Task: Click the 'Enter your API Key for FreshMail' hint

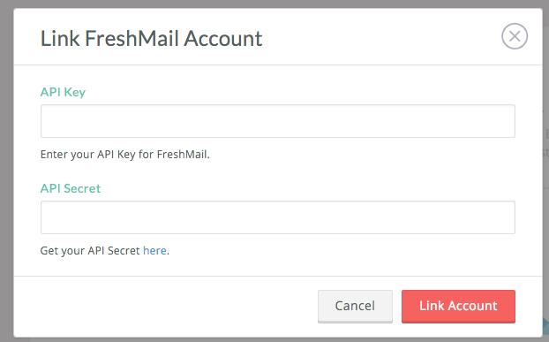Action: (125, 155)
